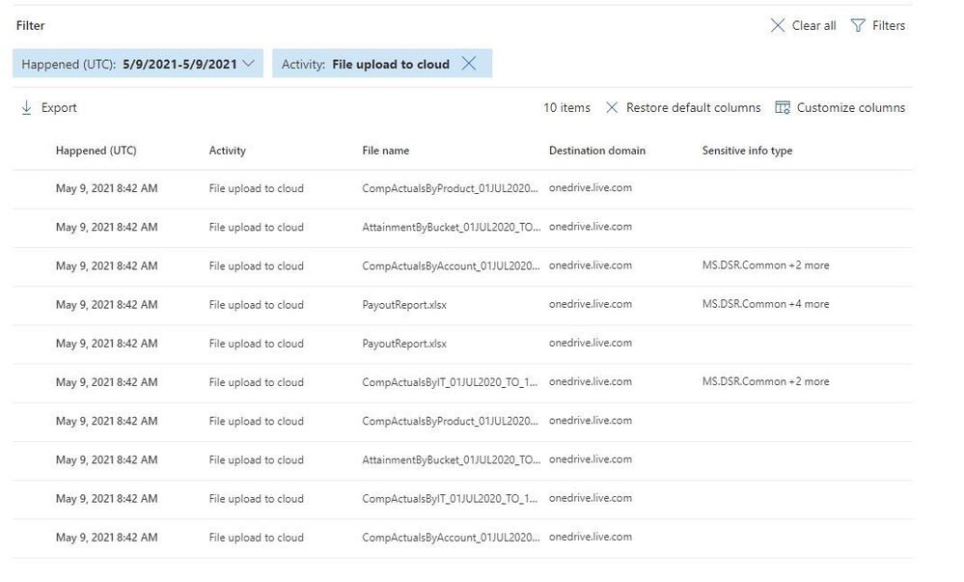Viewport: 964px width, 582px height.
Task: Click the Activity column header
Action: (x=227, y=151)
